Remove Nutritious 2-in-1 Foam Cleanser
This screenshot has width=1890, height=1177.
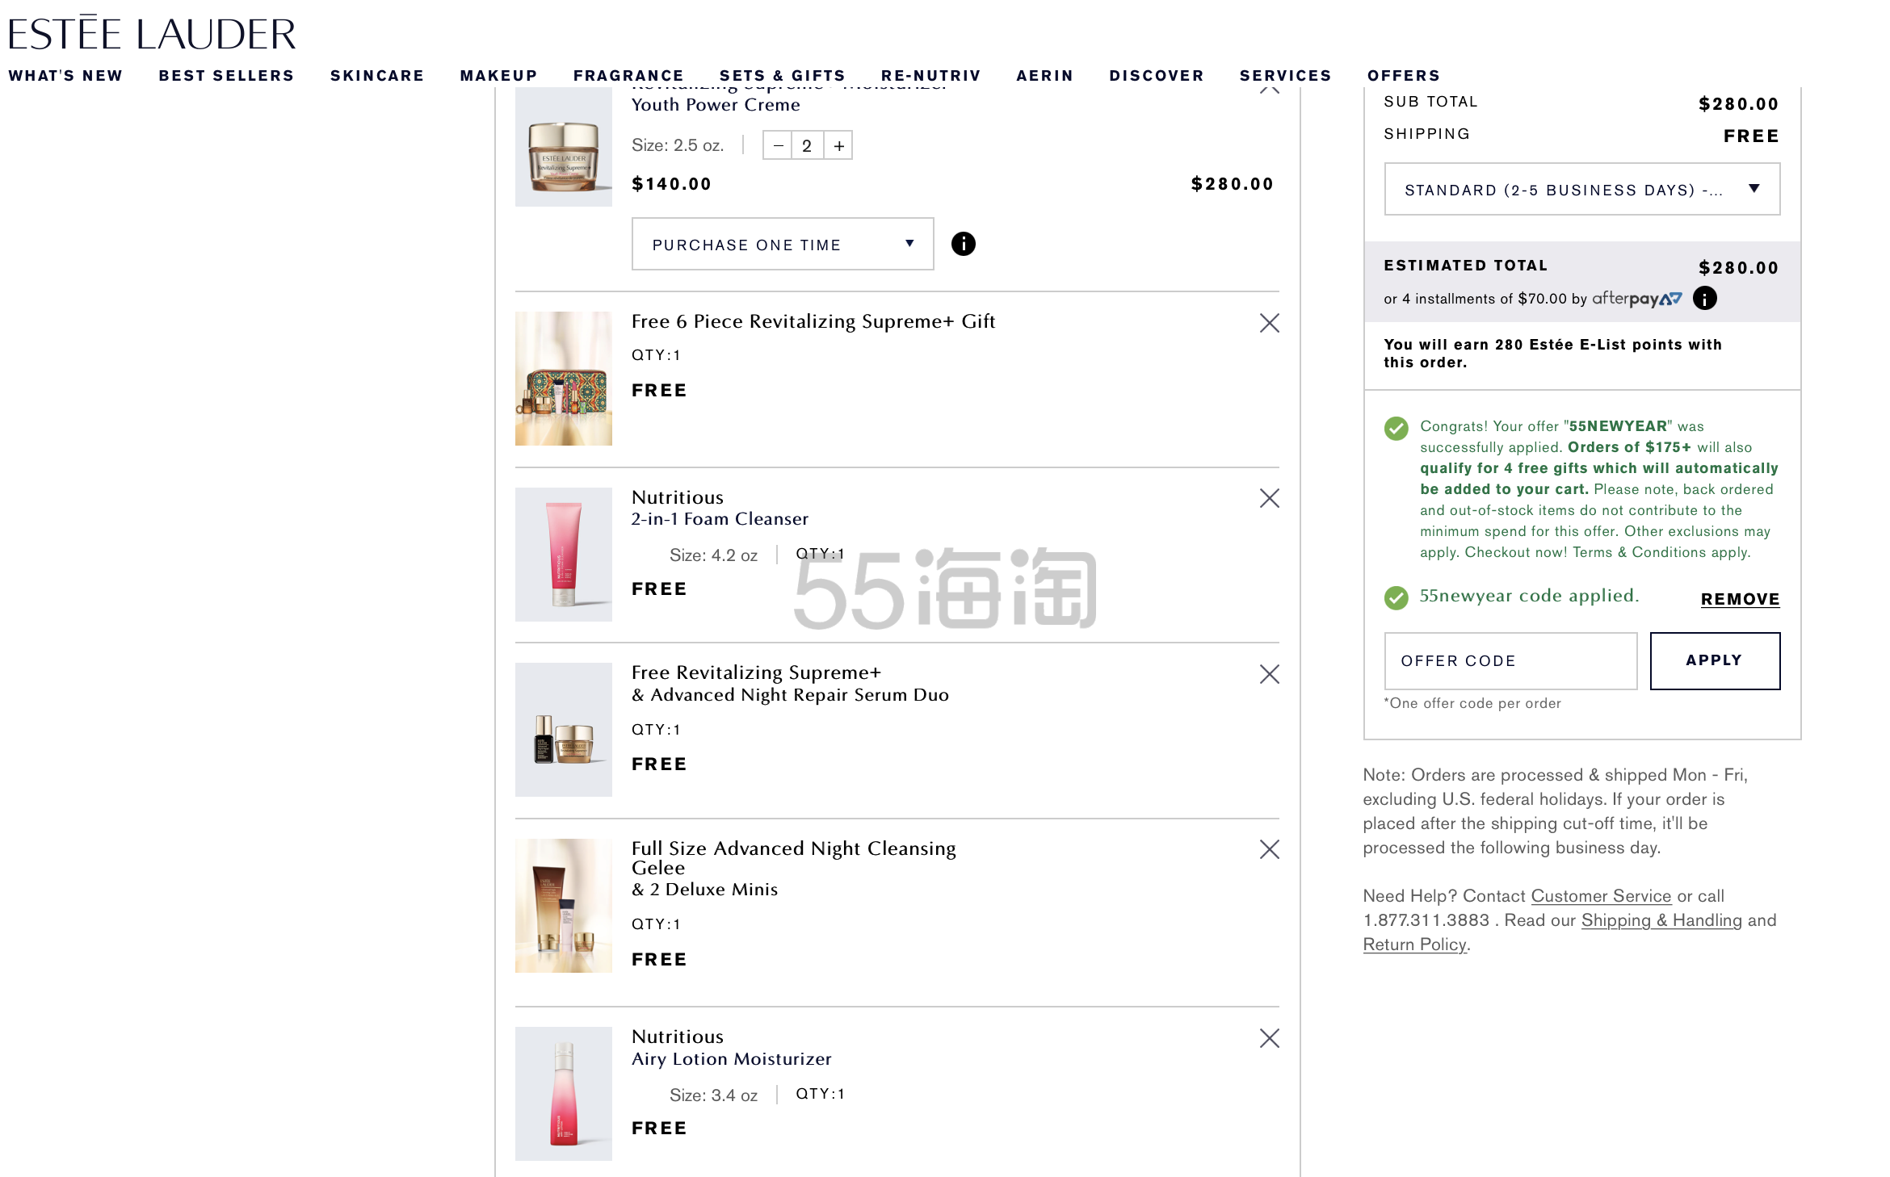click(1269, 498)
